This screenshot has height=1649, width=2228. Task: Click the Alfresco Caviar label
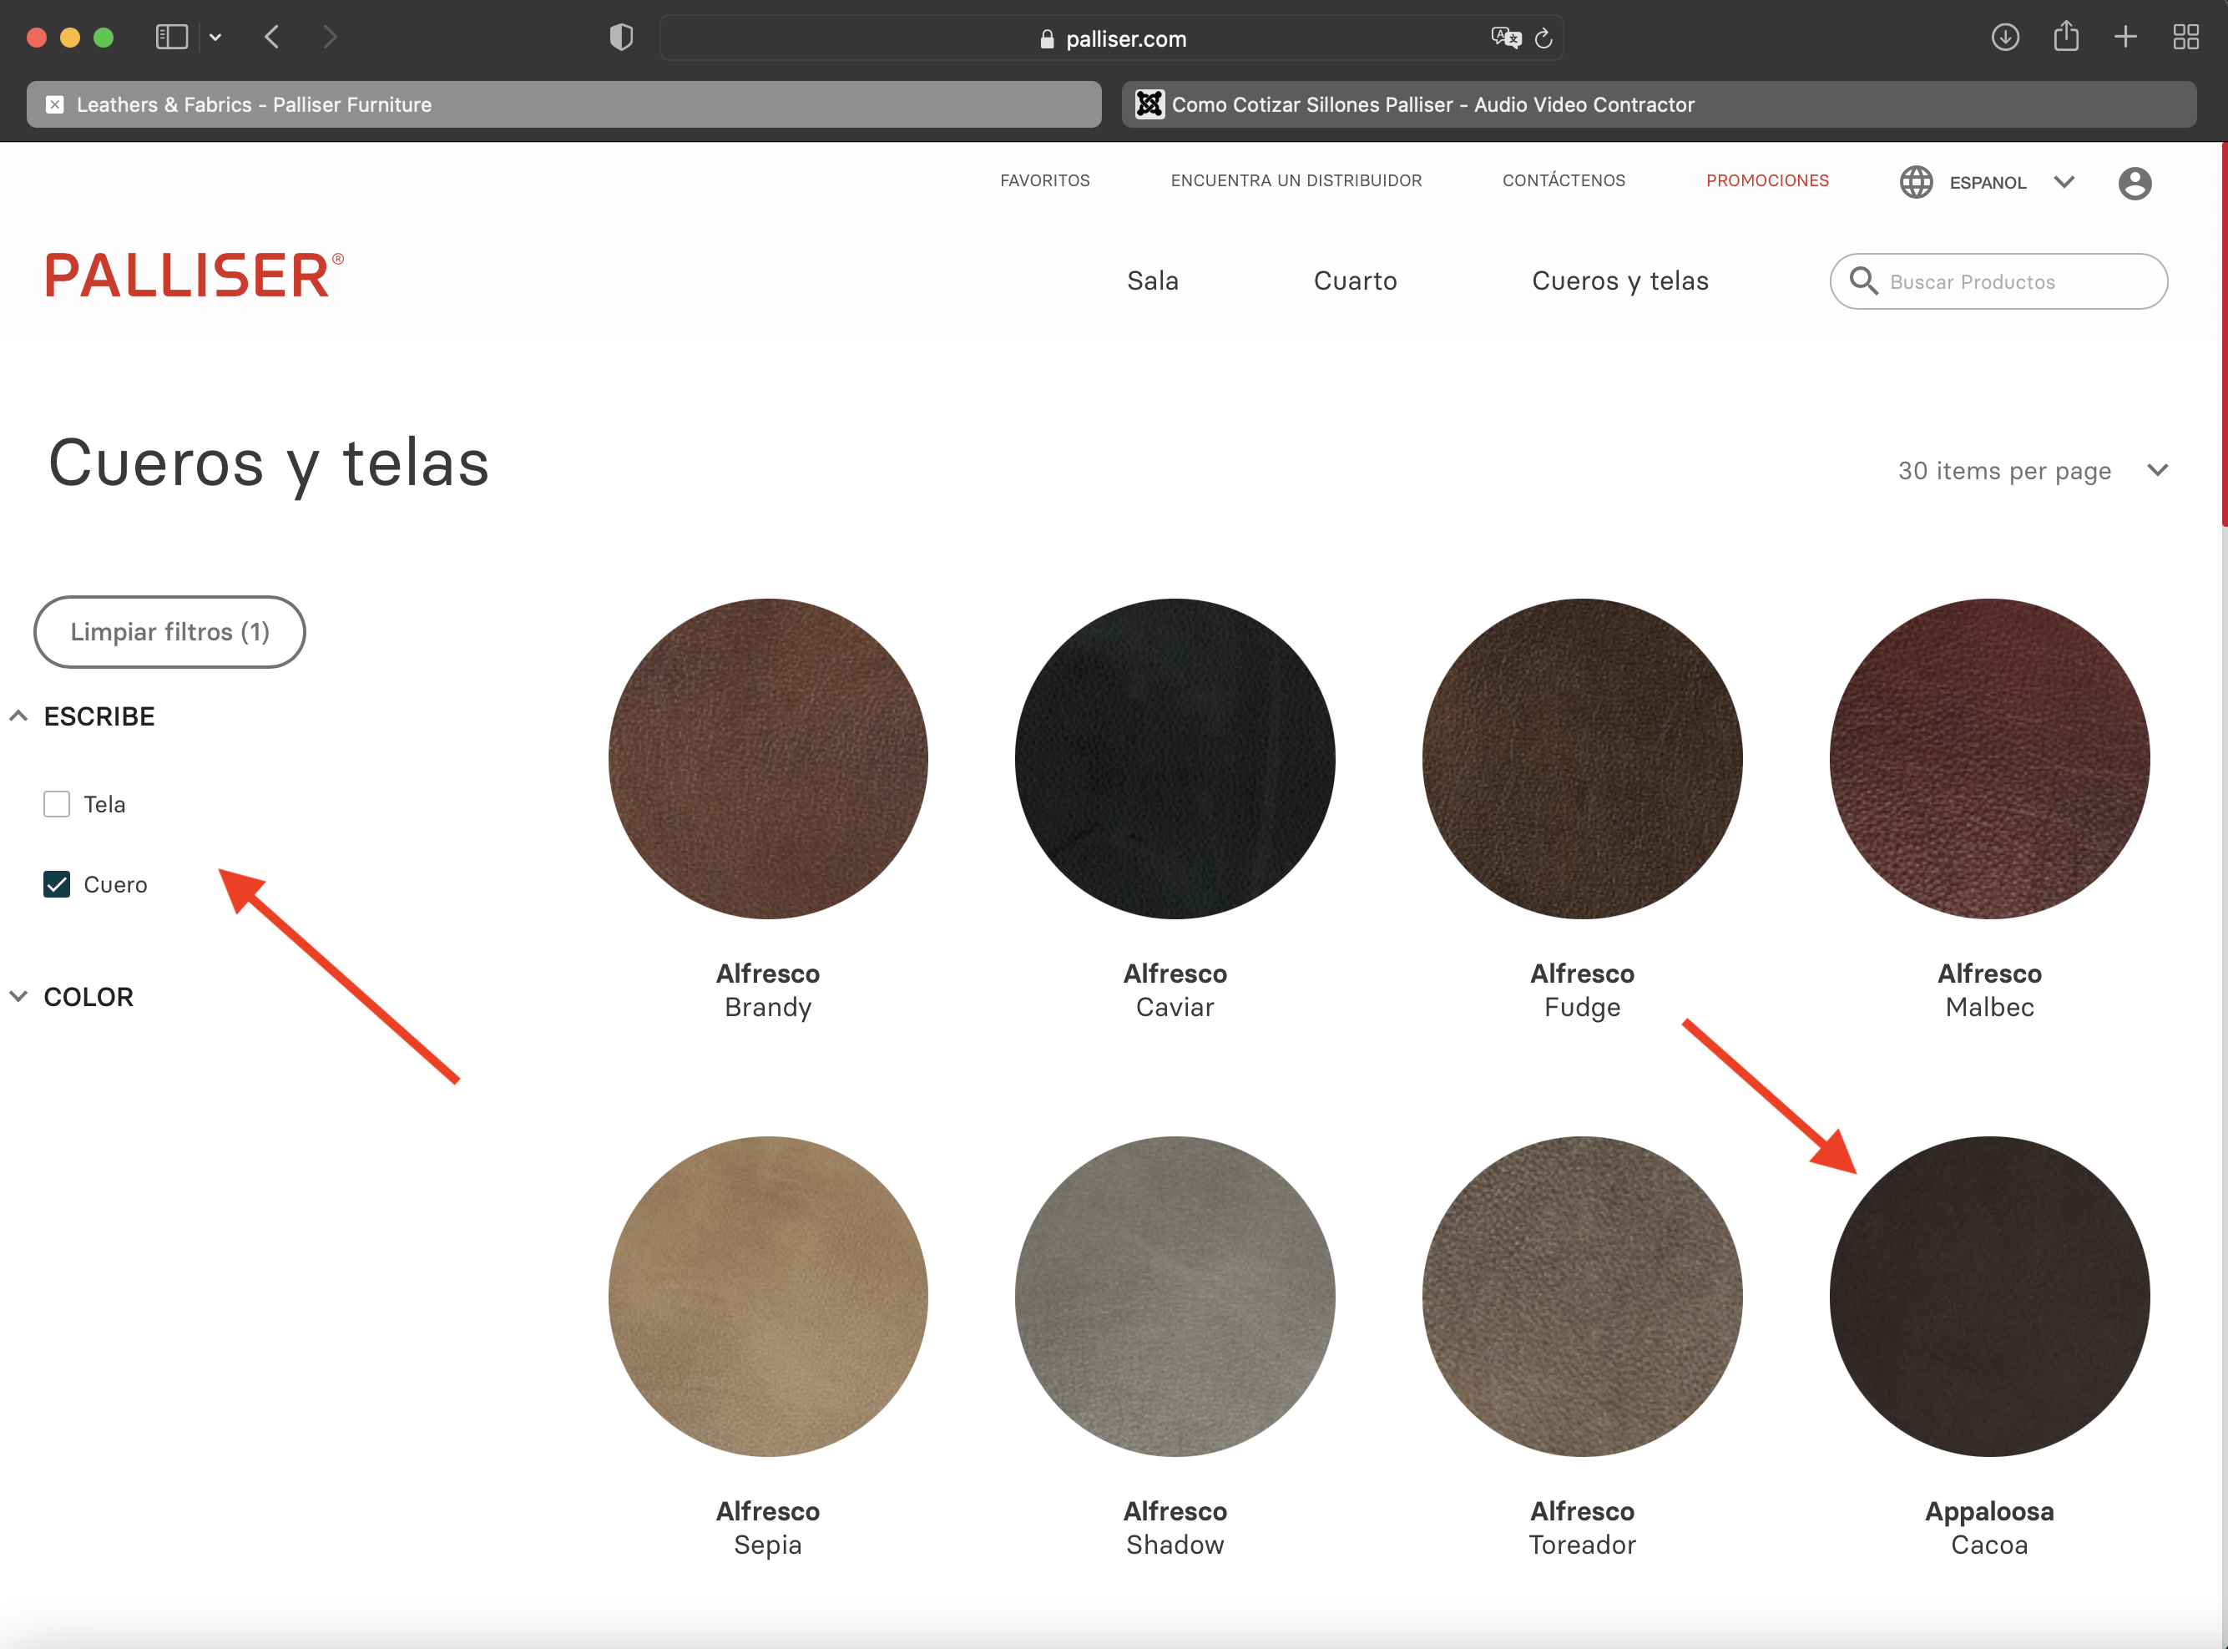(1175, 990)
